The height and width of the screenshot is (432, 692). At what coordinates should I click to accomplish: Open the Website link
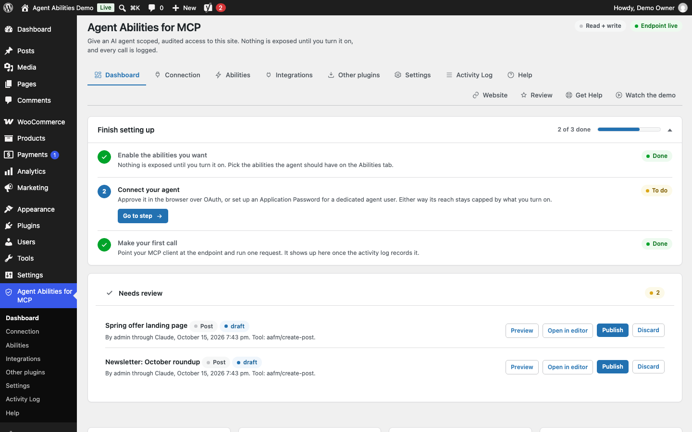490,95
